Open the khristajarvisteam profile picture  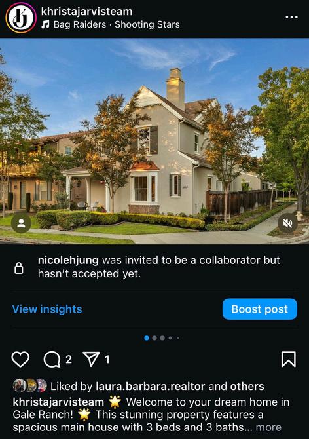click(21, 18)
